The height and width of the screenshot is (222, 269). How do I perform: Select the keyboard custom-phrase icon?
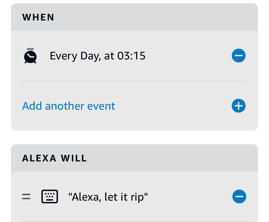[50, 196]
